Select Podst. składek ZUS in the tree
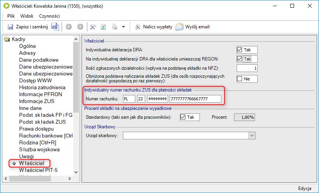Image resolution: width=319 pixels, height=193 pixels. tap(42, 122)
